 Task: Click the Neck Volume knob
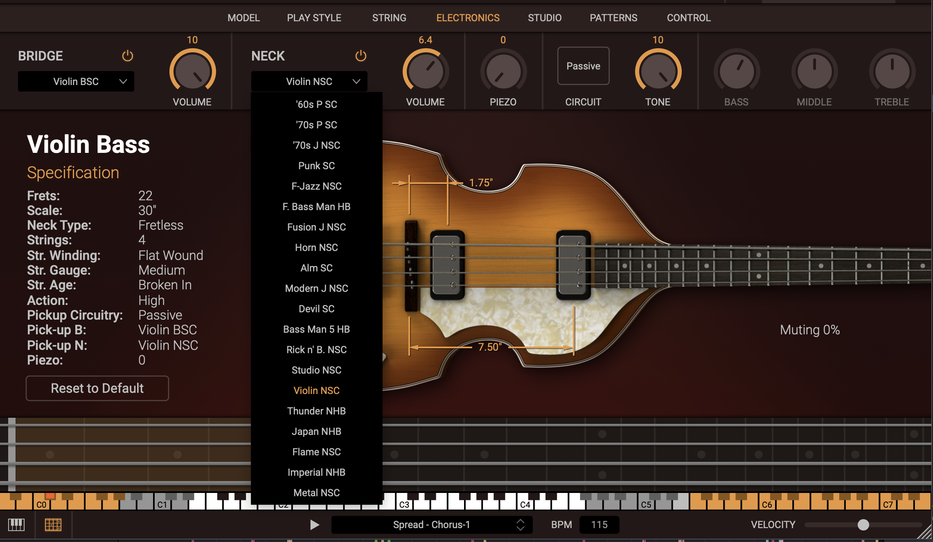tap(425, 72)
